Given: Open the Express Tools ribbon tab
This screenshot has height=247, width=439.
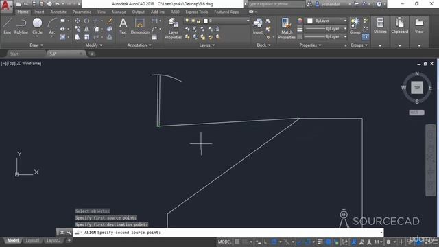Looking at the screenshot, I should pos(197,12).
